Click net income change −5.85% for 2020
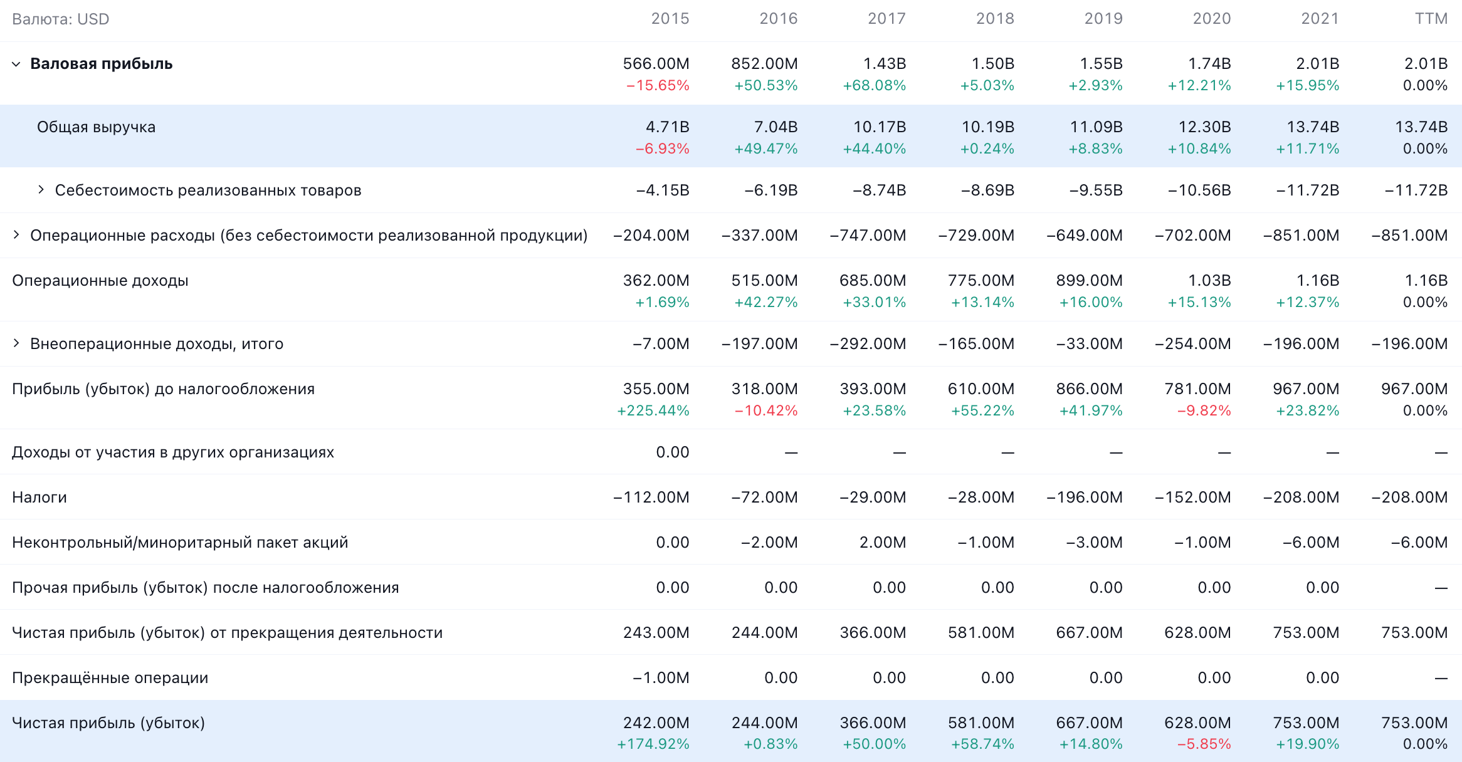1462x762 pixels. [1204, 744]
